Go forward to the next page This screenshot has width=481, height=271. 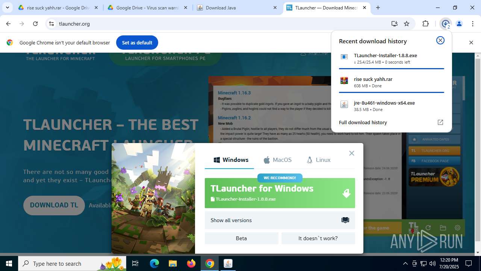click(x=22, y=24)
